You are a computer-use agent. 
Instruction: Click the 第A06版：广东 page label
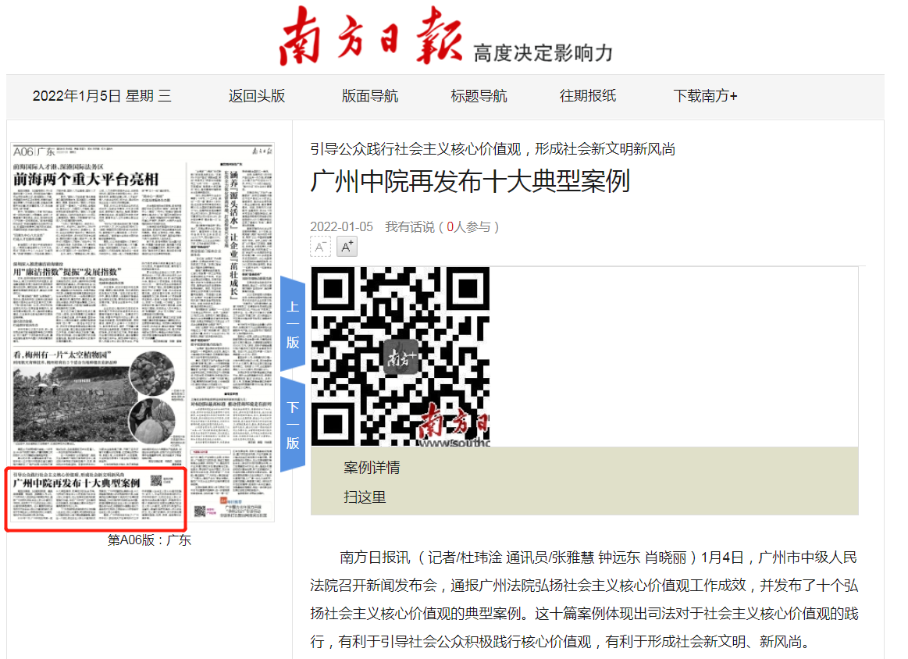click(149, 540)
